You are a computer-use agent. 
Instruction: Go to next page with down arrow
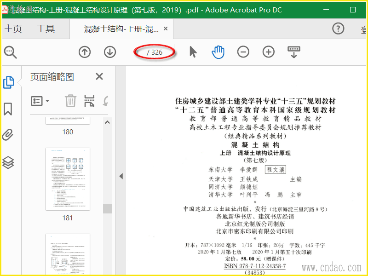[110, 52]
